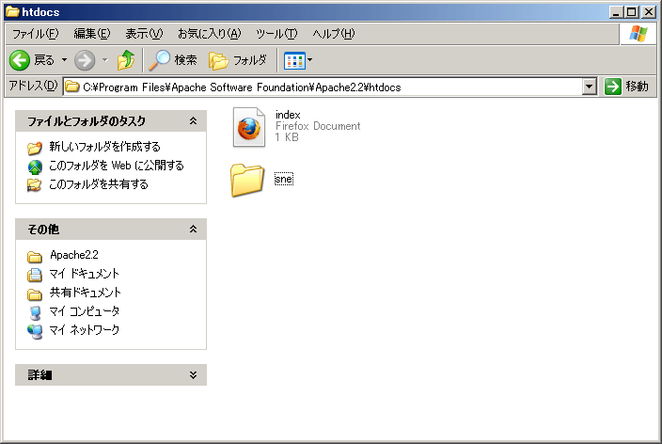Viewport: 662px width, 444px height.
Task: Open the ファイル(F) menu
Action: [35, 33]
